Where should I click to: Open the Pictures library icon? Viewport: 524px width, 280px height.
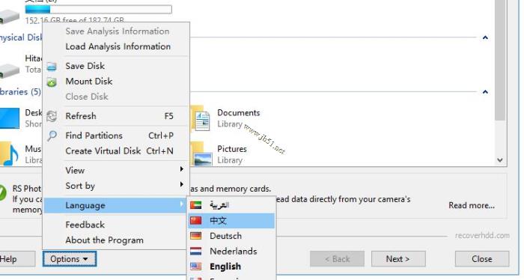(202, 155)
